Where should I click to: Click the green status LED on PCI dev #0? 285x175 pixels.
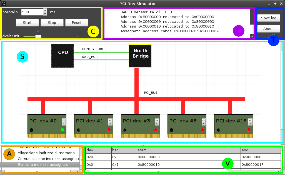(62, 130)
